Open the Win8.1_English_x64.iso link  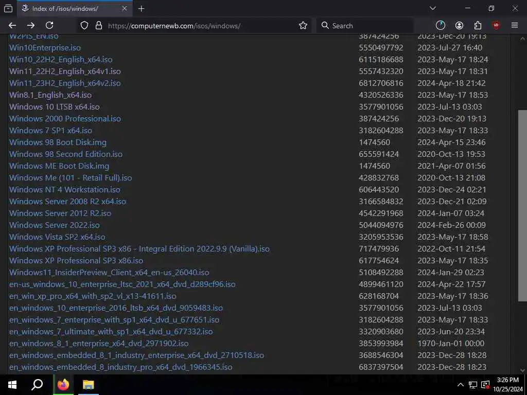[x=50, y=95]
